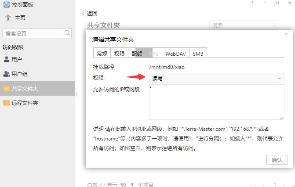Focus the 搜索设置 input field
This screenshot has height=187, width=295.
(33, 33)
